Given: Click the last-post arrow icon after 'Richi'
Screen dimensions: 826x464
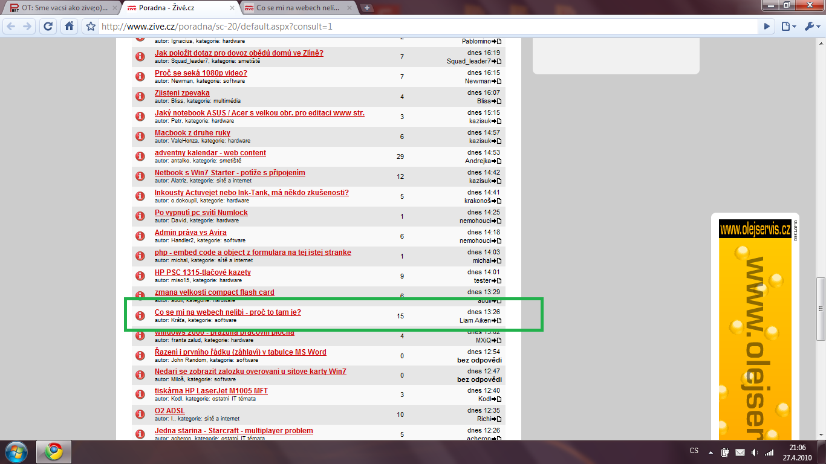Looking at the screenshot, I should pos(496,418).
